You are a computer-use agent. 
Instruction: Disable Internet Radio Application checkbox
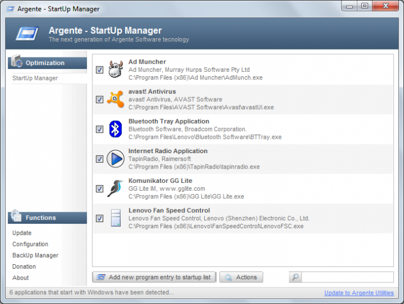point(100,159)
